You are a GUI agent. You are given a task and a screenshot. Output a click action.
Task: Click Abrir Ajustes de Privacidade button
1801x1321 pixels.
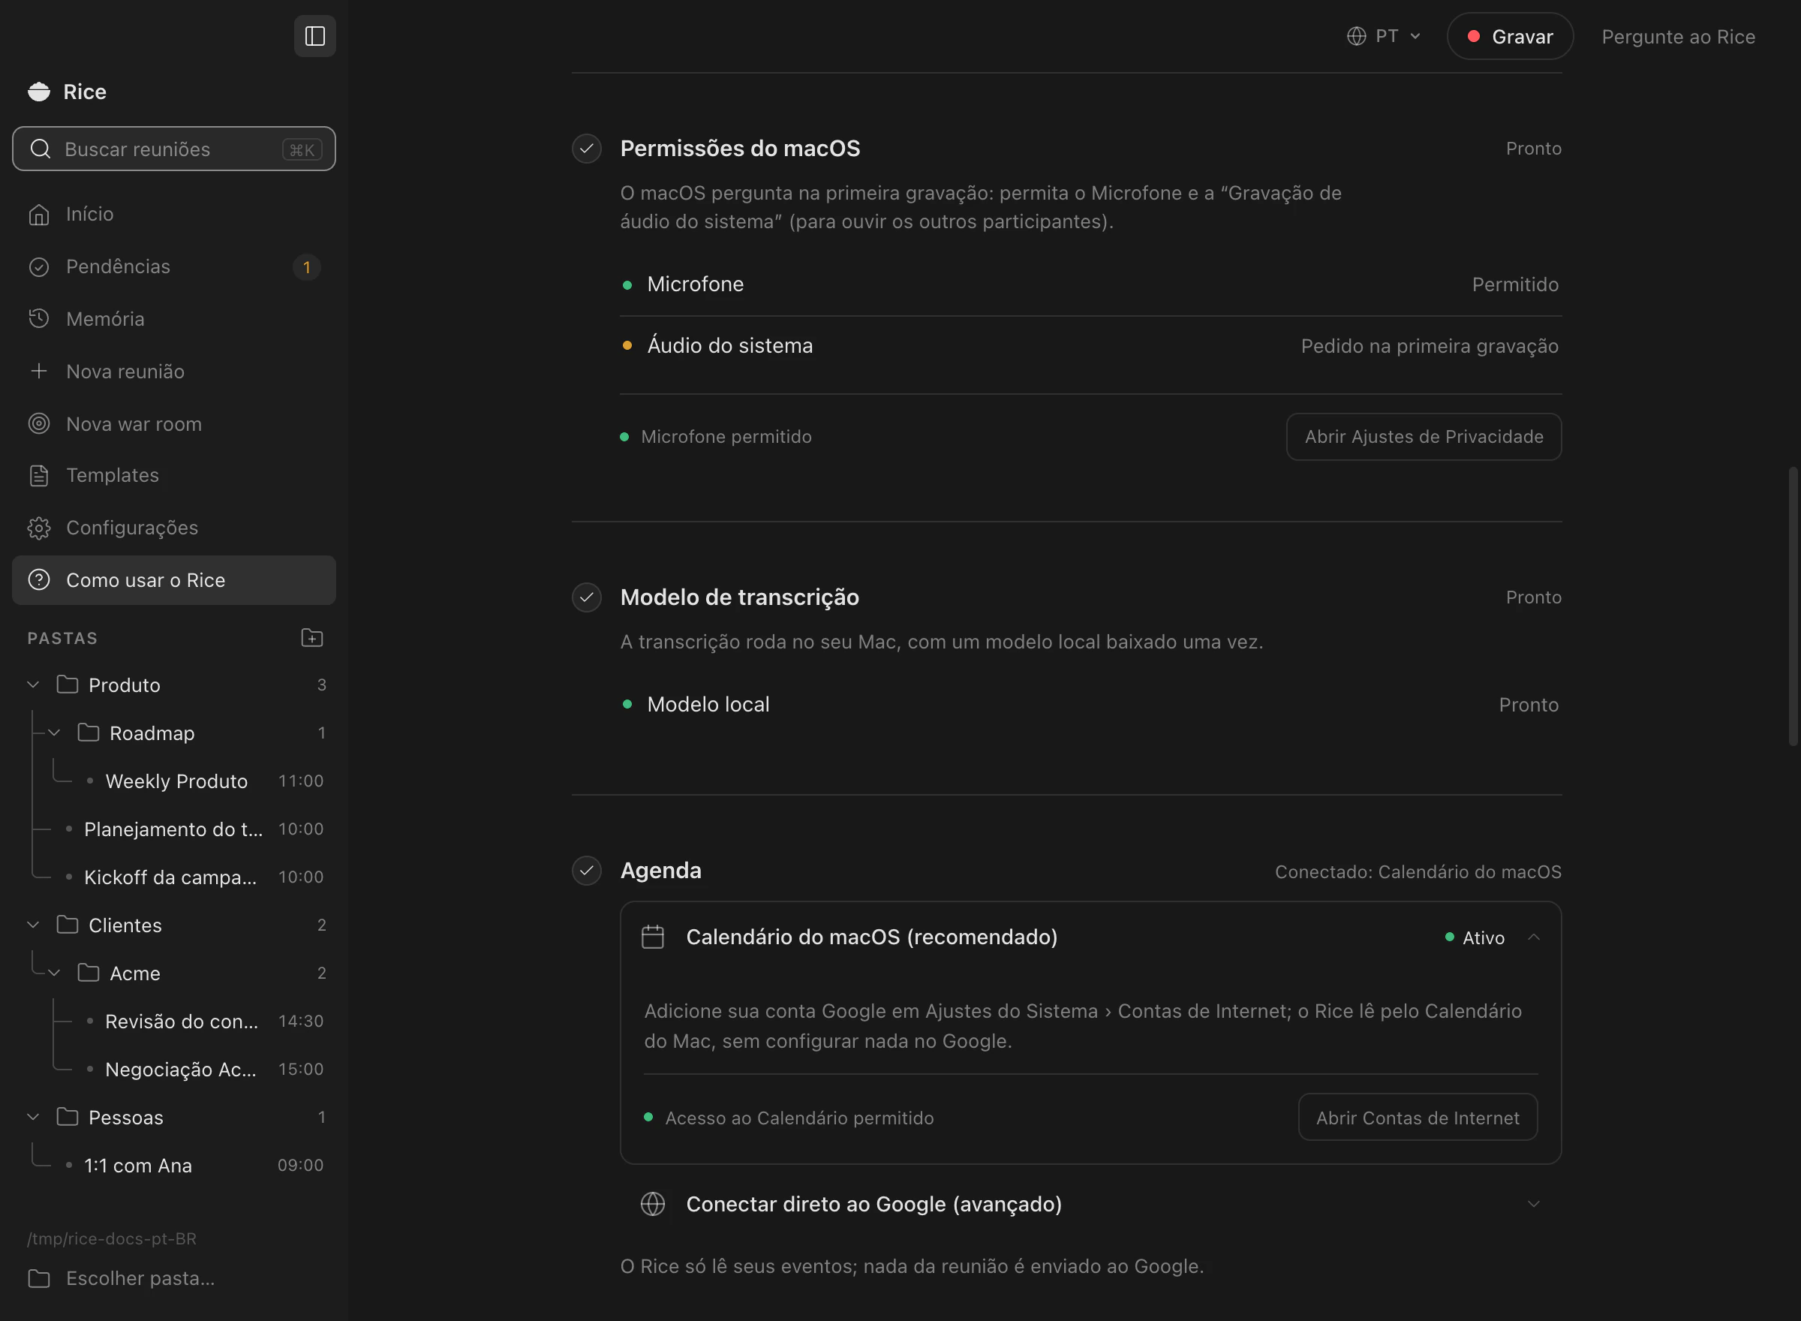click(x=1424, y=437)
